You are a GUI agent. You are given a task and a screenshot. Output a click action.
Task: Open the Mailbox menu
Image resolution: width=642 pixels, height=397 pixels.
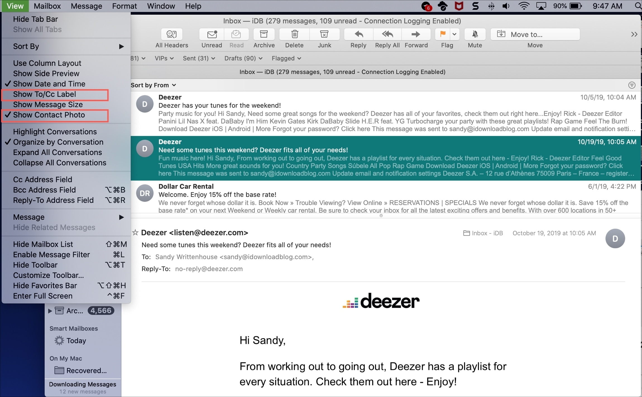47,6
